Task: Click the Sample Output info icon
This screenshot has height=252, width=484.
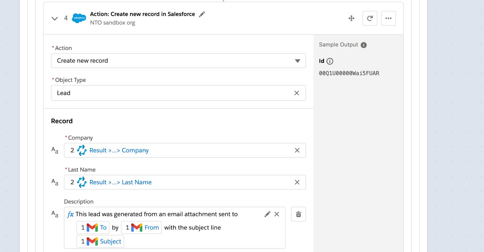Action: (x=364, y=45)
